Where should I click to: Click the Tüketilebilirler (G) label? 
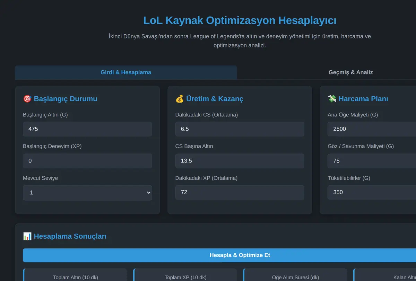349,178
